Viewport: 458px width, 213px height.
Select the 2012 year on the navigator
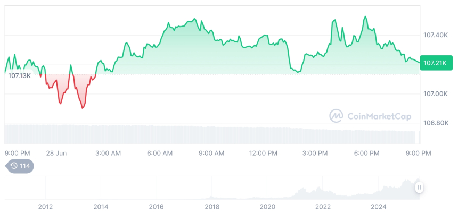click(45, 206)
